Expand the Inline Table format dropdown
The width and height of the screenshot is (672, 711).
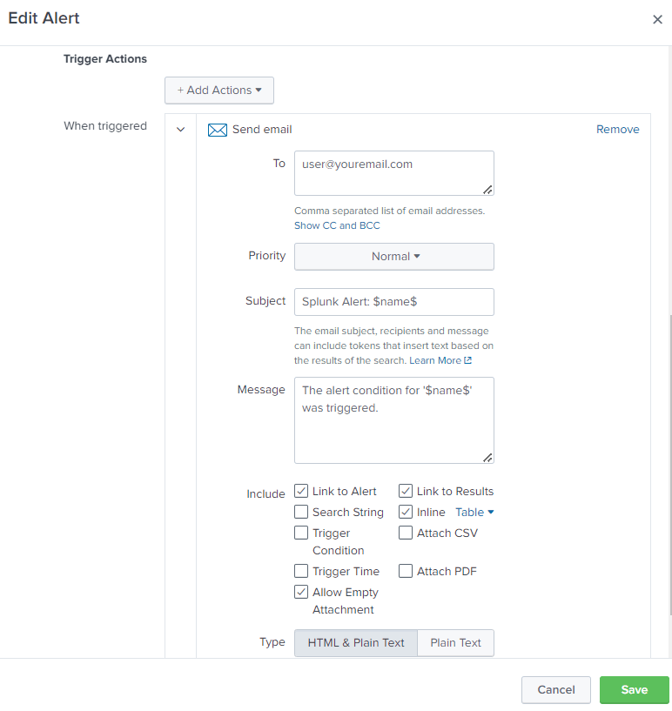click(x=474, y=513)
